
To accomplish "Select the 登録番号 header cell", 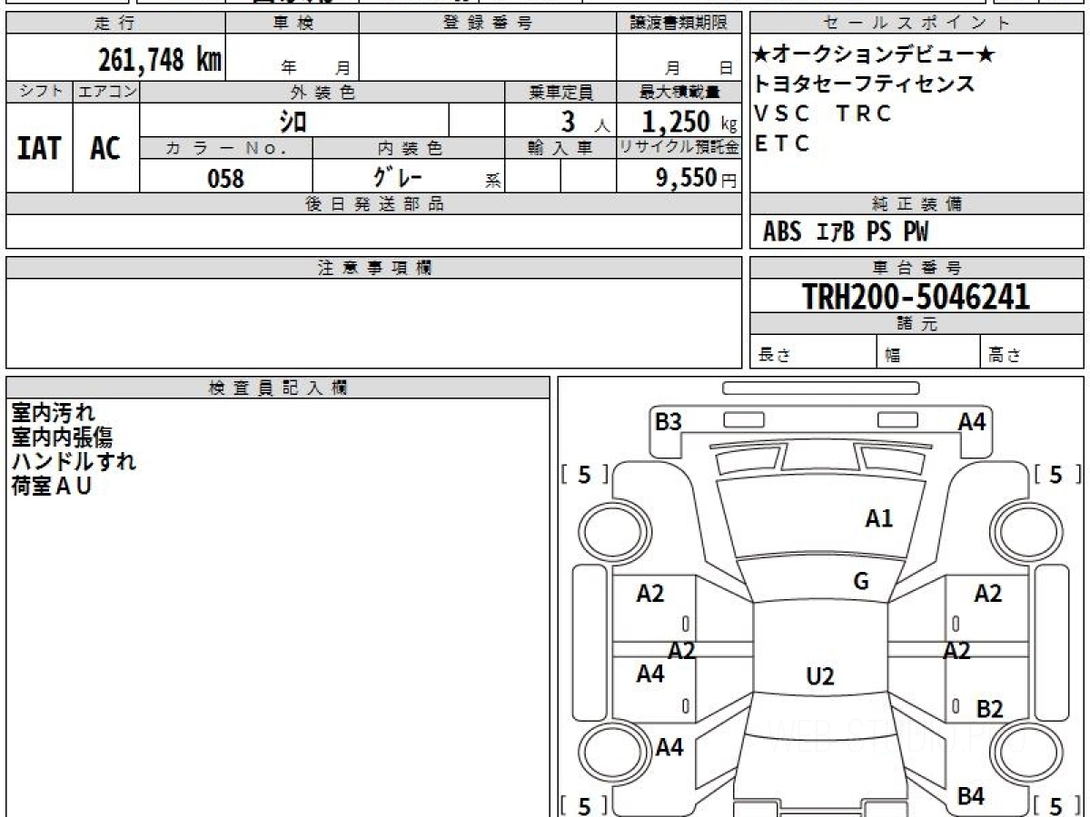I will click(488, 24).
